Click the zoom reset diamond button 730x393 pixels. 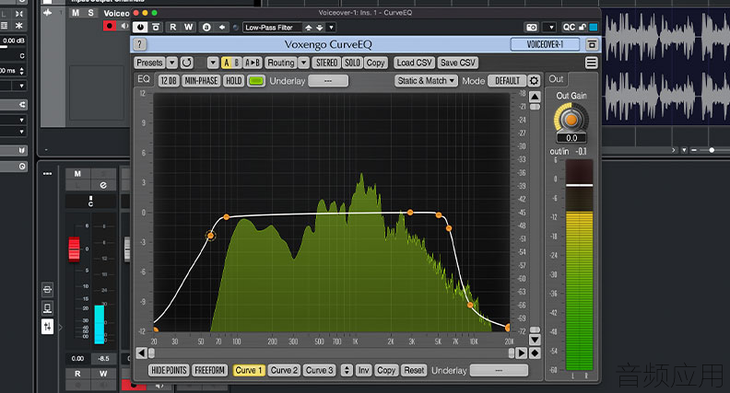(x=535, y=353)
